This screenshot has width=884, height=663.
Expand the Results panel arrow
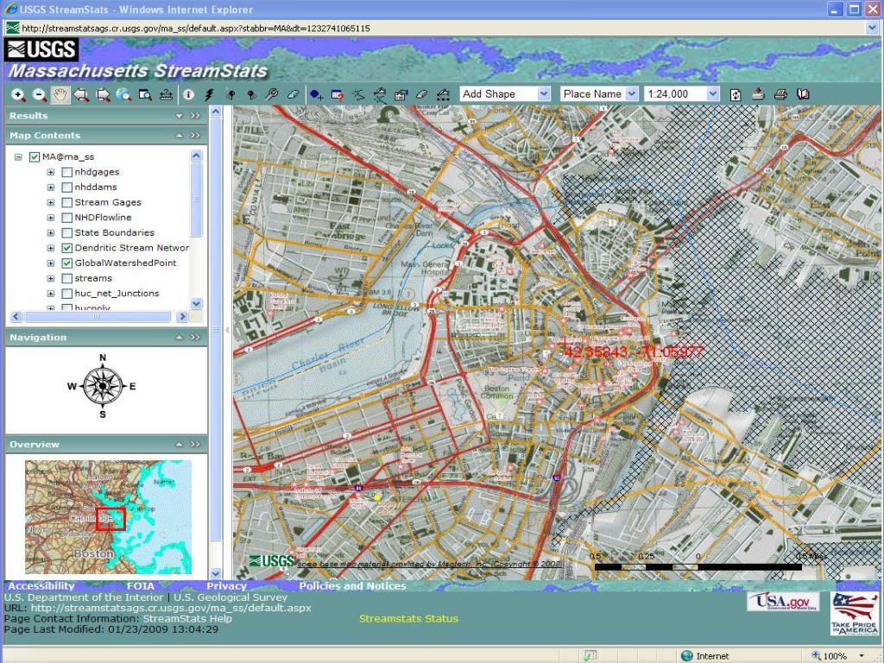179,117
